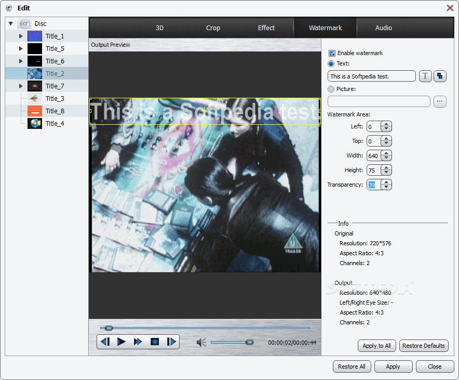Click the video seek slider handle
The height and width of the screenshot is (380, 459).
[109, 328]
